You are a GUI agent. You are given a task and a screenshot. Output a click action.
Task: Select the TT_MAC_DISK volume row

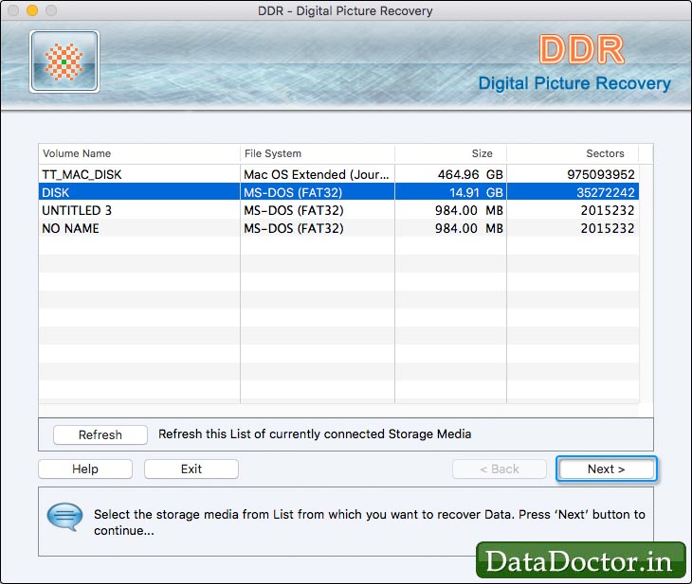[x=339, y=174]
